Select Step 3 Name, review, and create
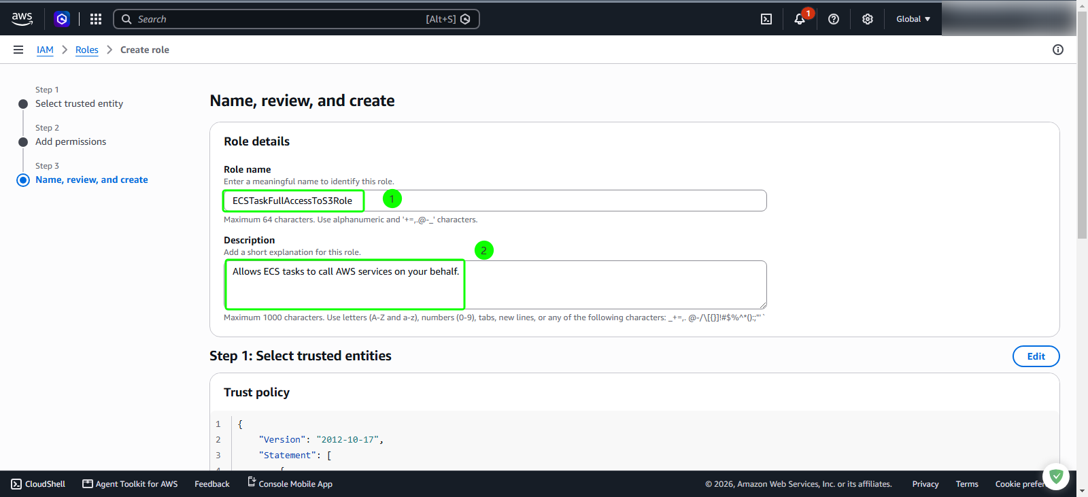This screenshot has height=497, width=1088. [x=92, y=179]
